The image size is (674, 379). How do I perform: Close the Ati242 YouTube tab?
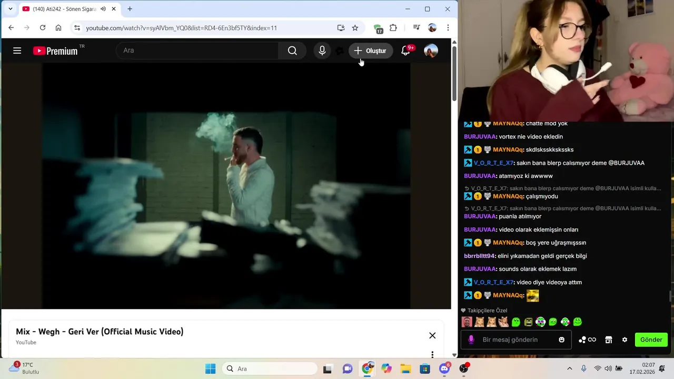[113, 9]
